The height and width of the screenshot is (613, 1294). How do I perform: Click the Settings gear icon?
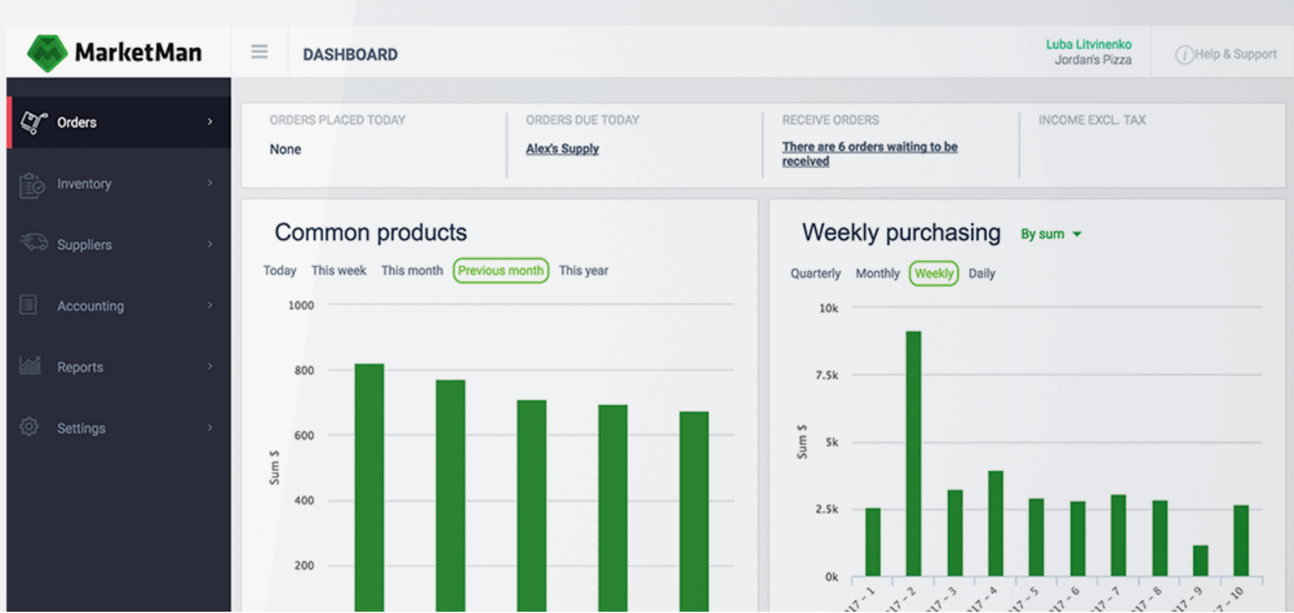point(29,427)
